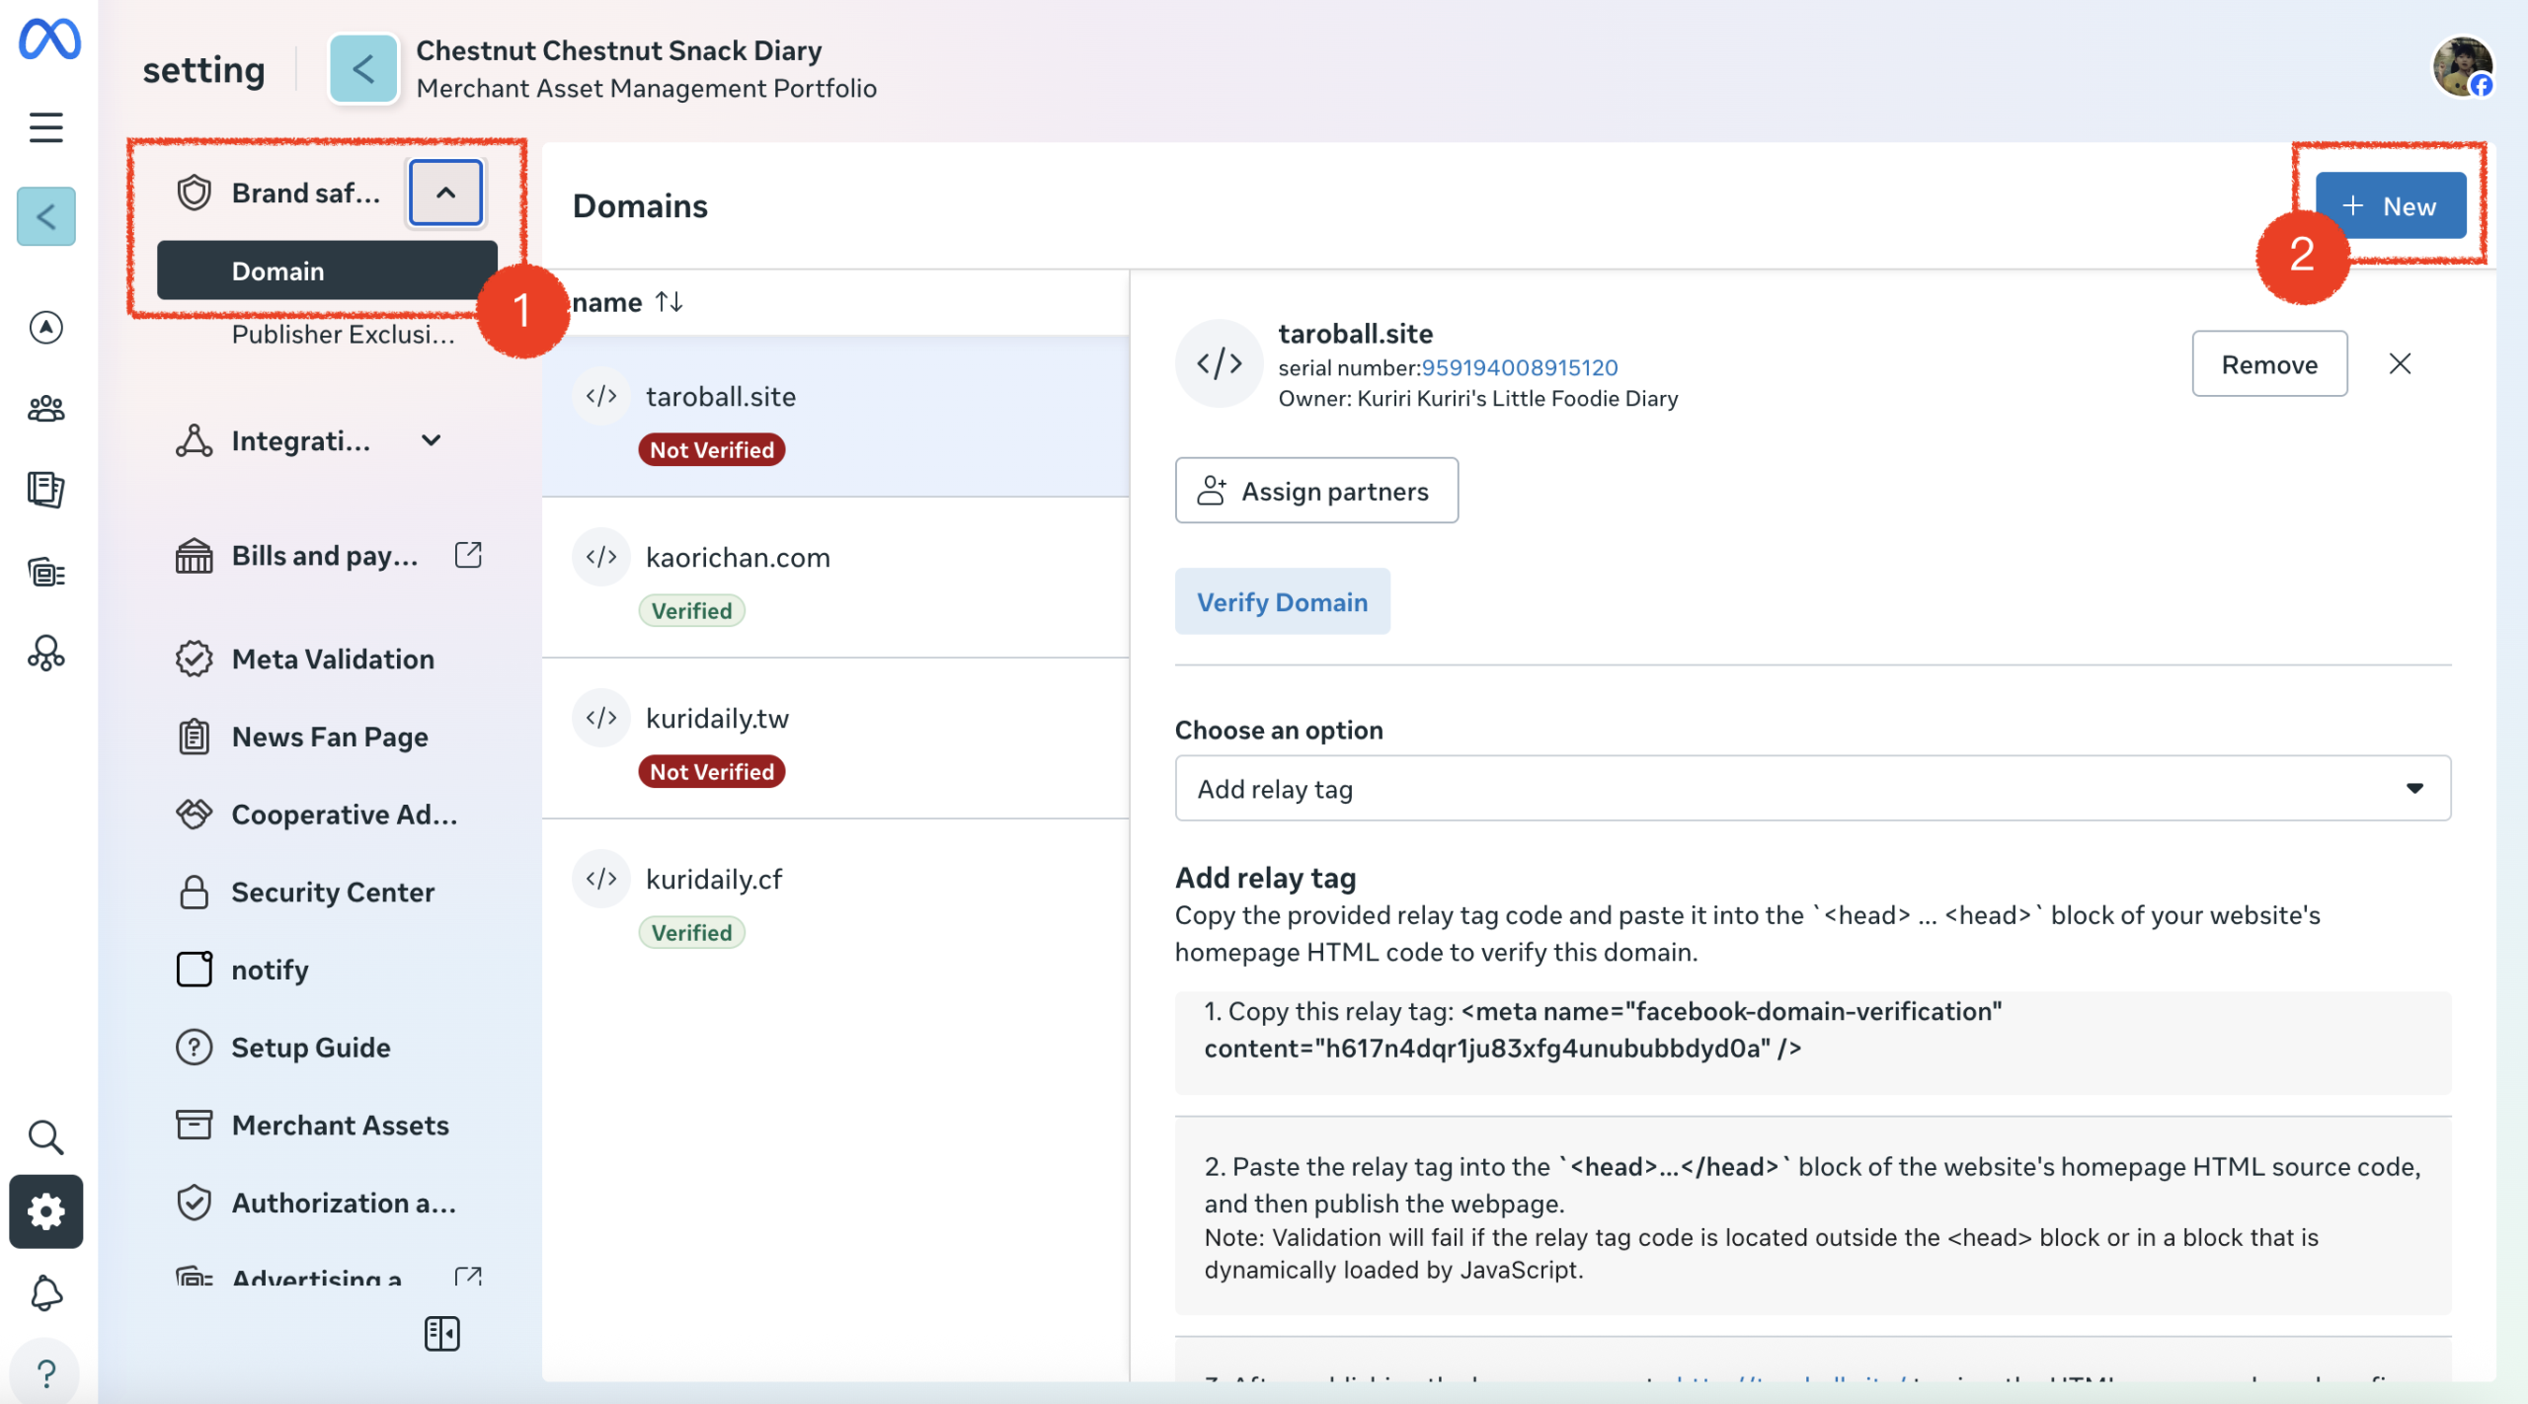The height and width of the screenshot is (1404, 2528).
Task: Open notifications bell icon
Action: (x=45, y=1292)
